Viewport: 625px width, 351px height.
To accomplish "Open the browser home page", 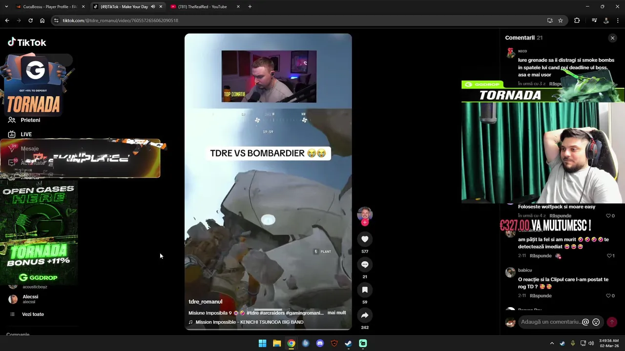I will tap(42, 20).
